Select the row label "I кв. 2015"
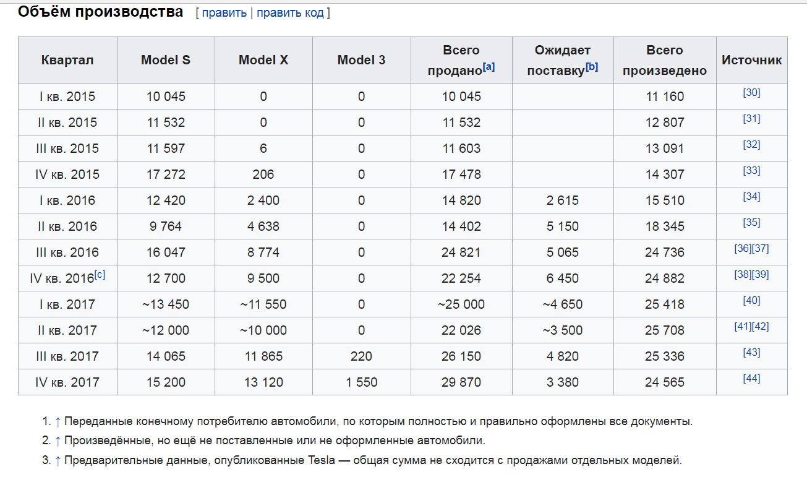Image resolution: width=807 pixels, height=477 pixels. (67, 97)
